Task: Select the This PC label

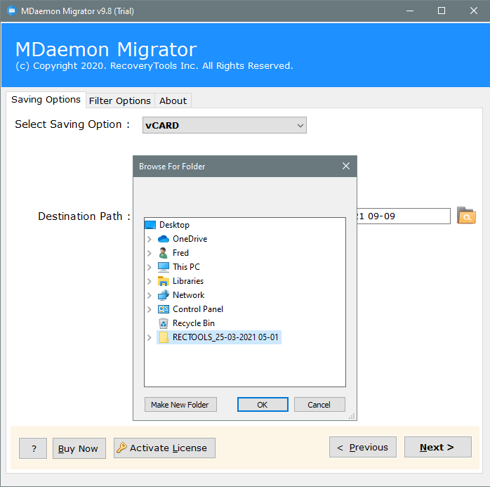Action: coord(186,267)
